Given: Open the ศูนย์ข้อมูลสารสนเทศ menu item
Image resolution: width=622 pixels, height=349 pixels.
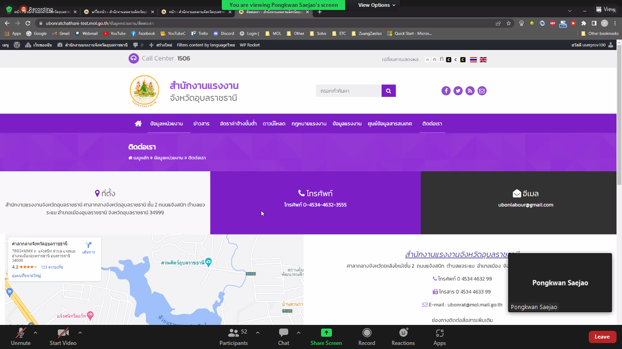Looking at the screenshot, I should pyautogui.click(x=390, y=124).
